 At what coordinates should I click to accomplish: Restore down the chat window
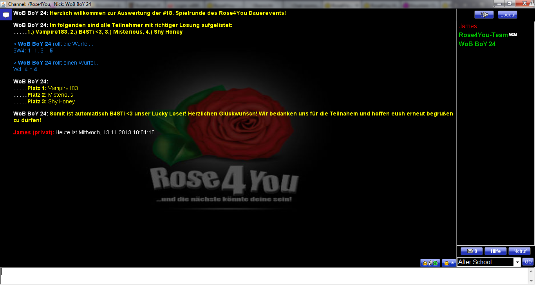509,4
